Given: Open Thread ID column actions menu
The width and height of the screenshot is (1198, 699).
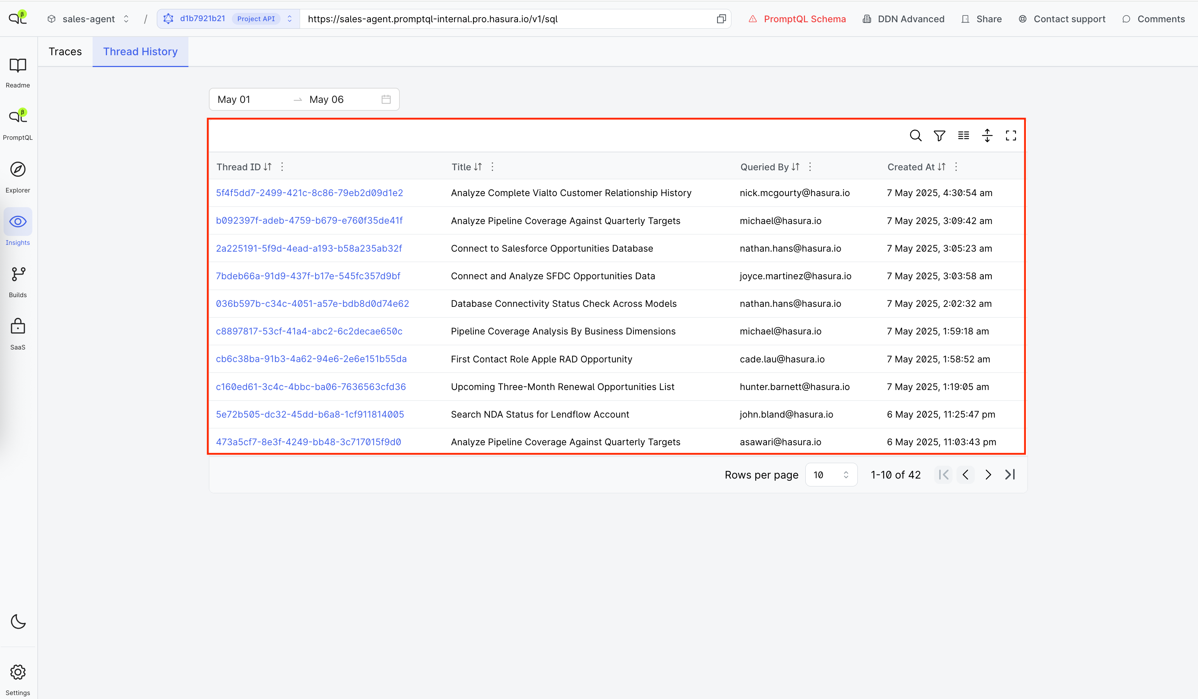Looking at the screenshot, I should (x=282, y=167).
